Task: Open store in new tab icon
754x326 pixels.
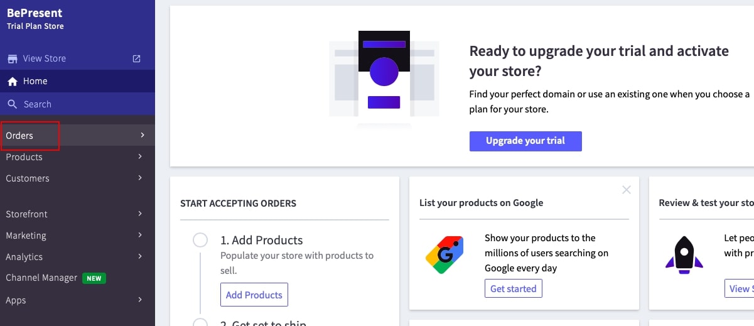Action: [137, 58]
